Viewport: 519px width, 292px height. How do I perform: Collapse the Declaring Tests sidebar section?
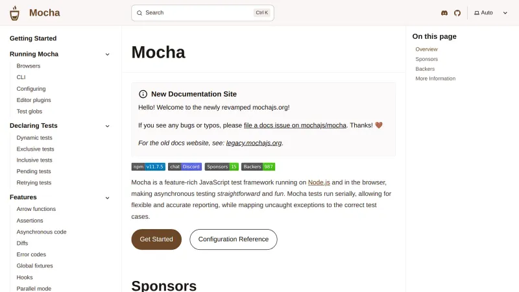click(108, 126)
